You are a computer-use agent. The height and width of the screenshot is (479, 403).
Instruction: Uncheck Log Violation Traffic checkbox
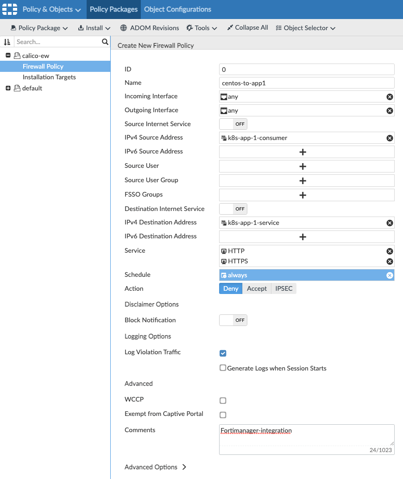pos(223,353)
